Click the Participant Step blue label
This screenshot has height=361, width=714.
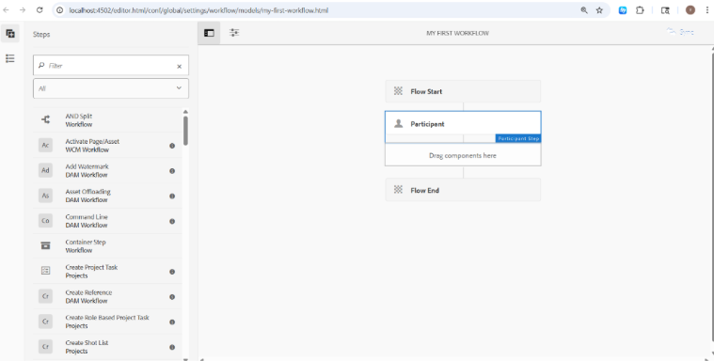(518, 138)
